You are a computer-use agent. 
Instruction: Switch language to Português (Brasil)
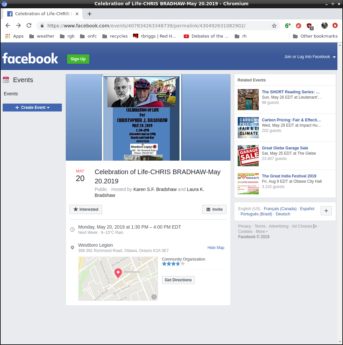(x=256, y=214)
